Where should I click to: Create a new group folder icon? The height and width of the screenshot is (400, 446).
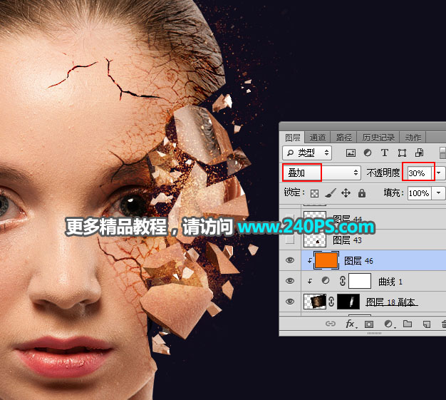point(408,324)
